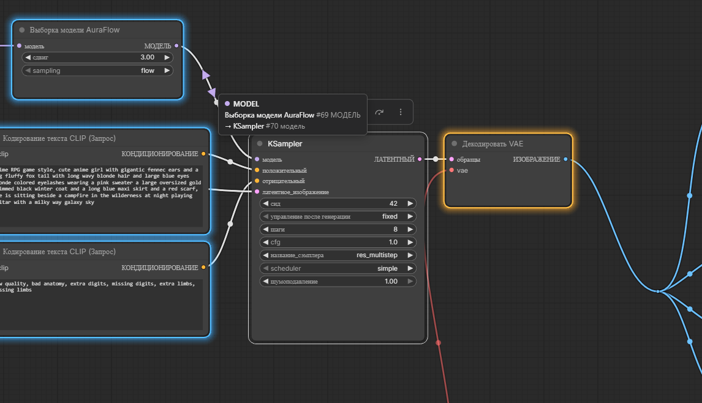Click the upper Кодирование текста CLIP title
The width and height of the screenshot is (702, 403).
pyautogui.click(x=59, y=138)
